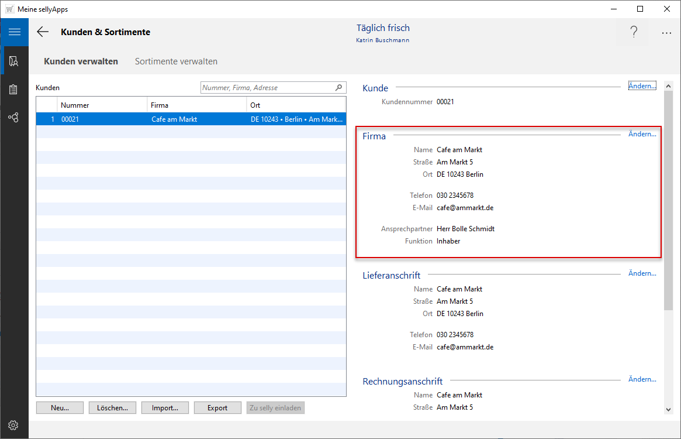Screen dimensions: 681x439
Task: Click the Export button
Action: click(x=217, y=408)
